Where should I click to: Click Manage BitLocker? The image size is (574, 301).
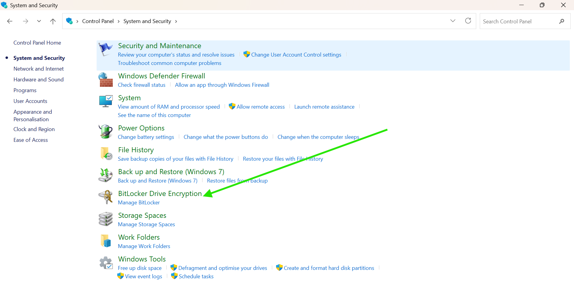point(139,203)
